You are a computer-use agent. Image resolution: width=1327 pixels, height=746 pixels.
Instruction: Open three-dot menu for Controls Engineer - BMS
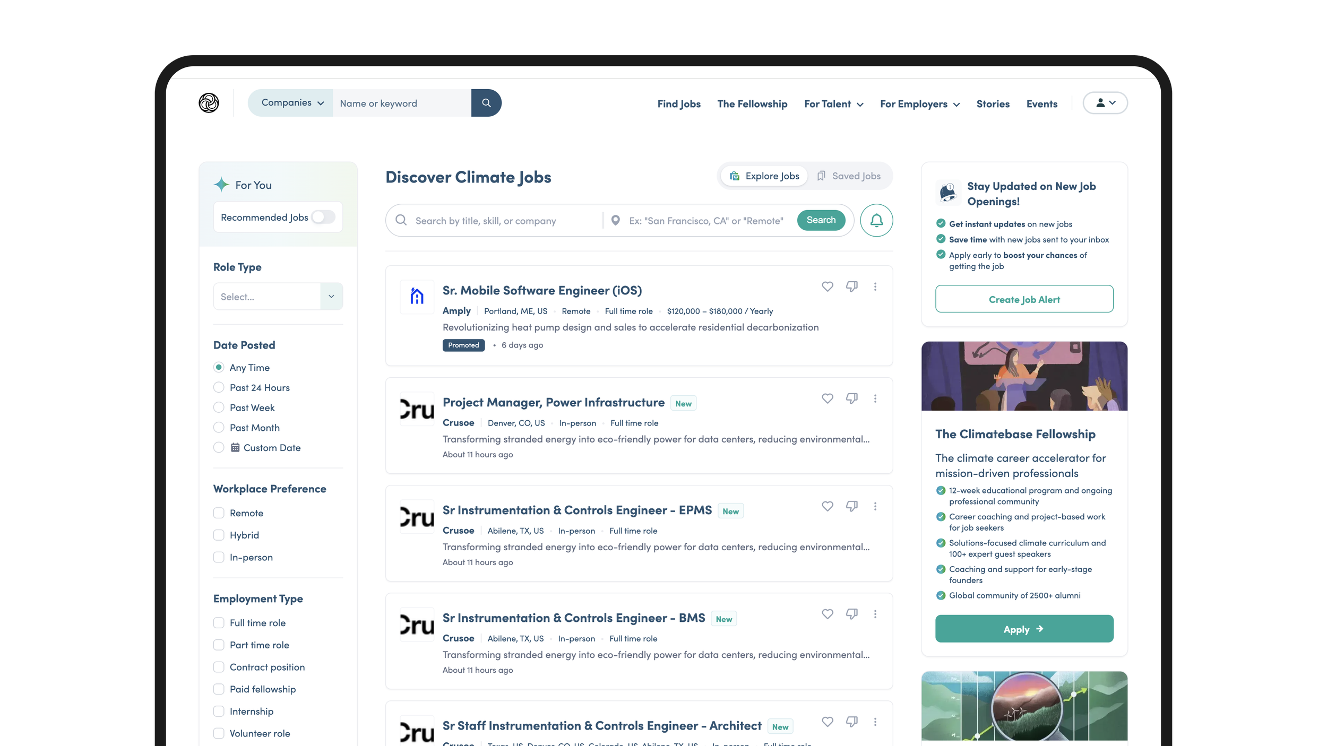click(x=875, y=614)
